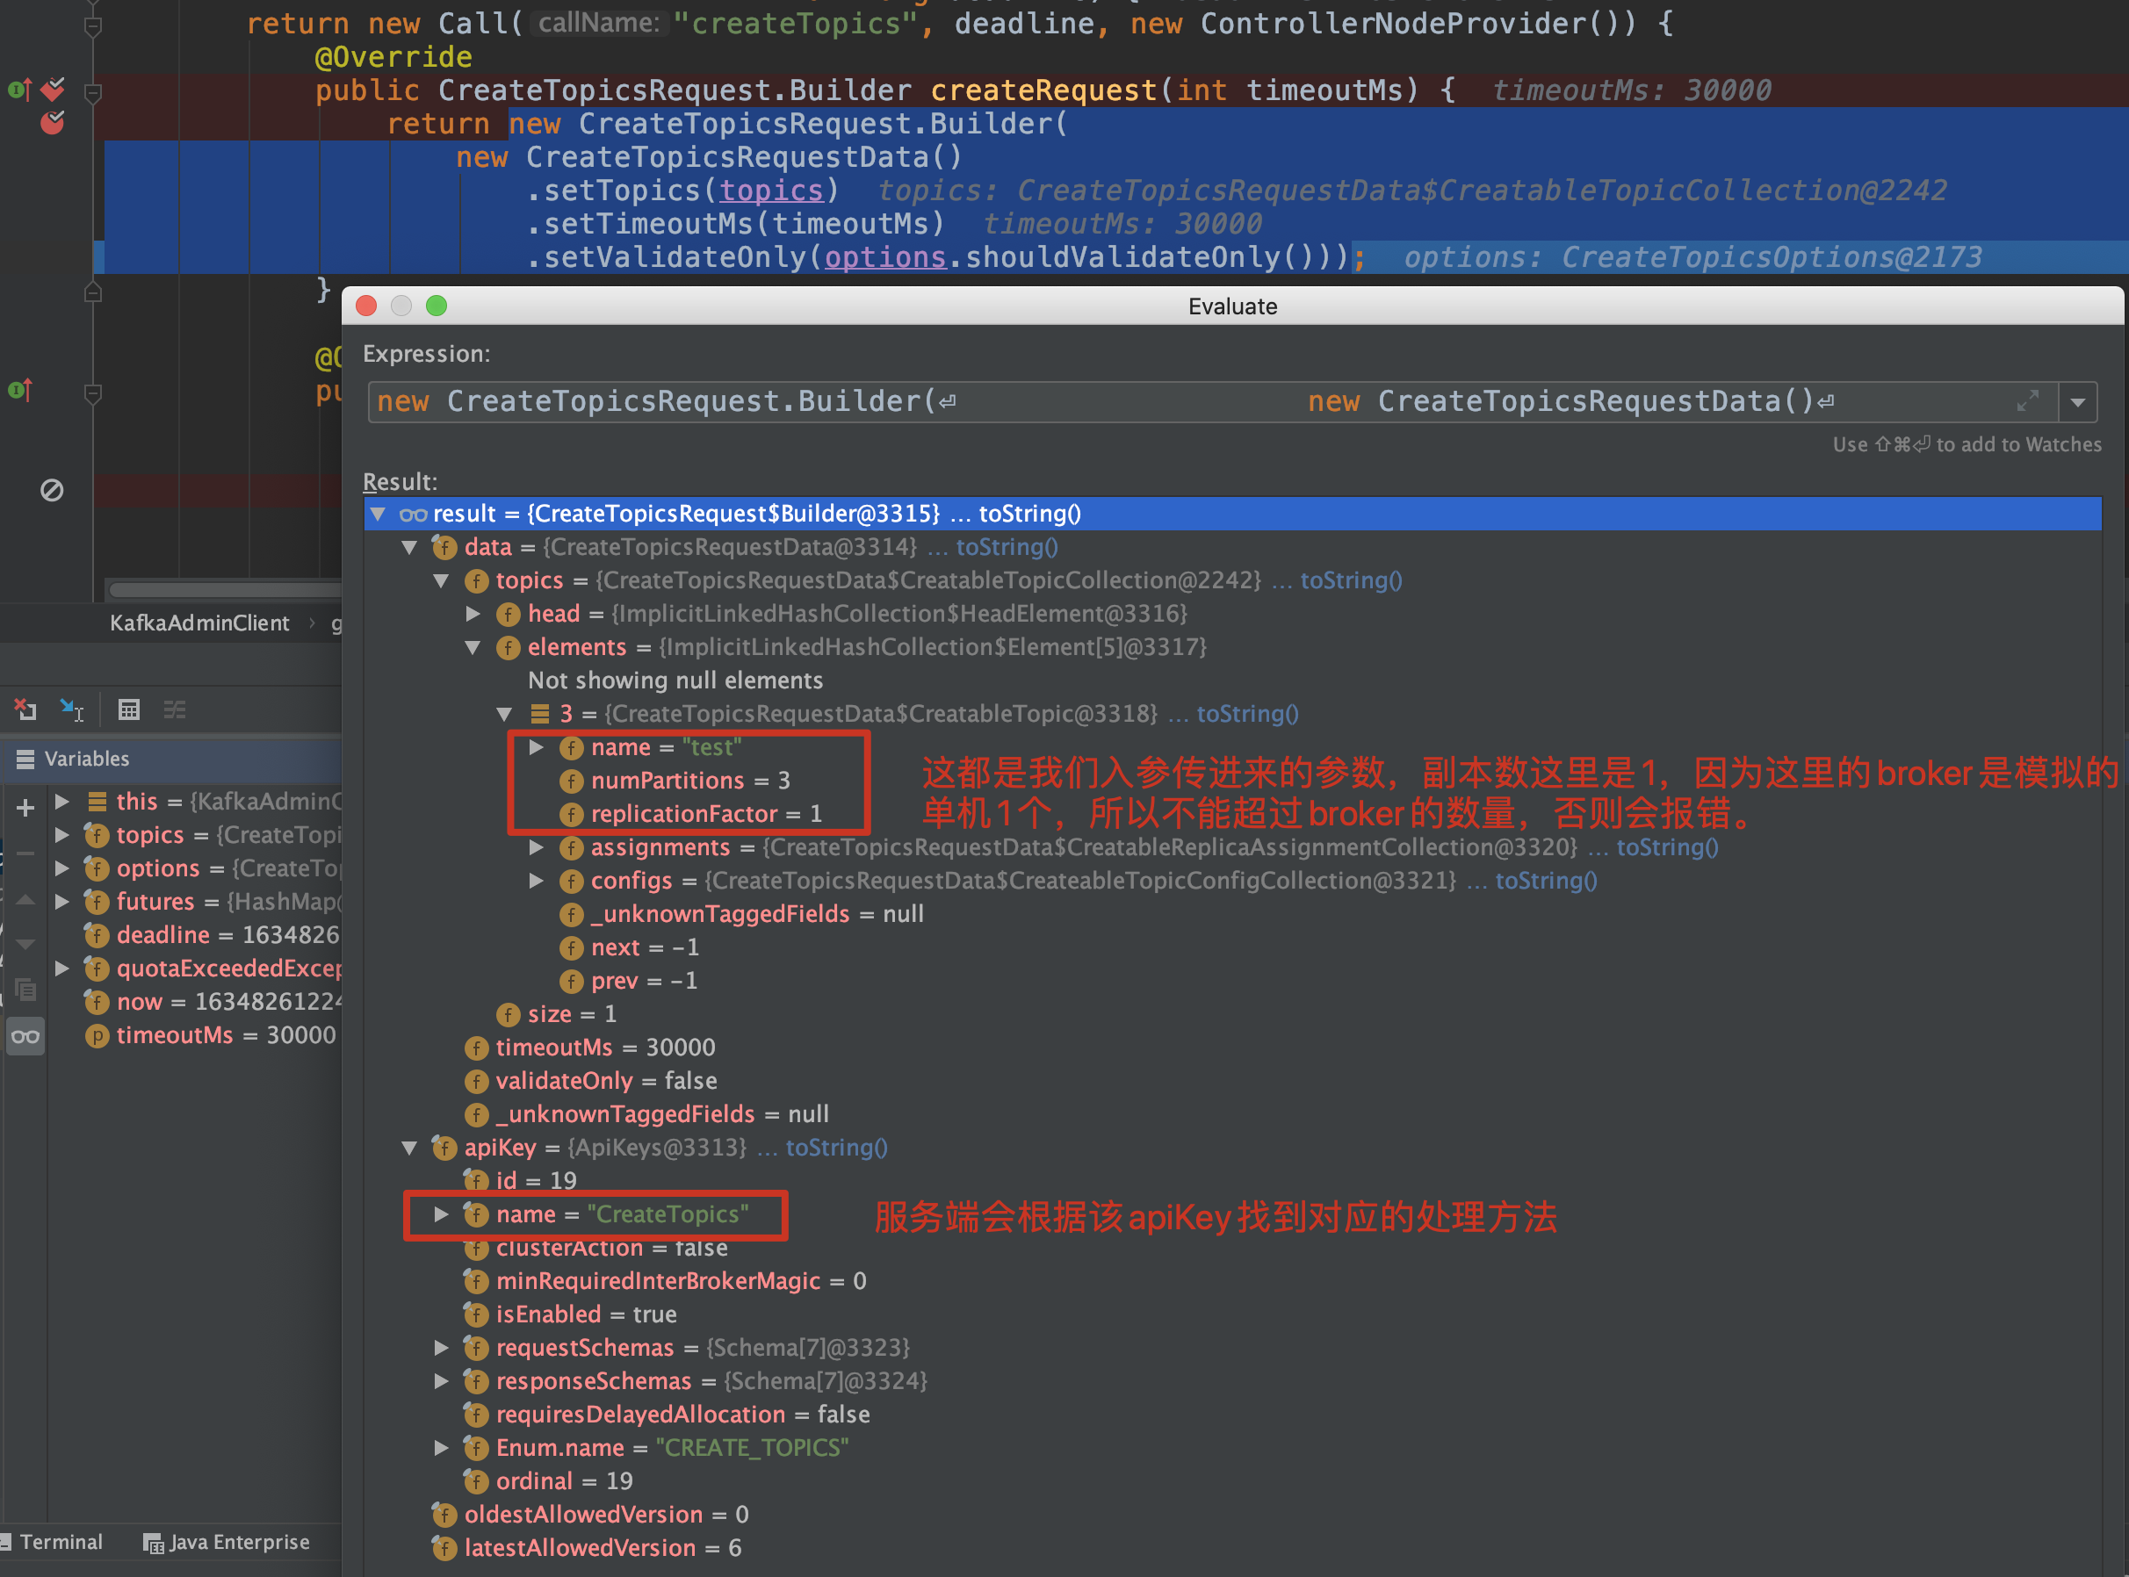
Task: Click the toString() link next to apiKey
Action: tap(835, 1148)
